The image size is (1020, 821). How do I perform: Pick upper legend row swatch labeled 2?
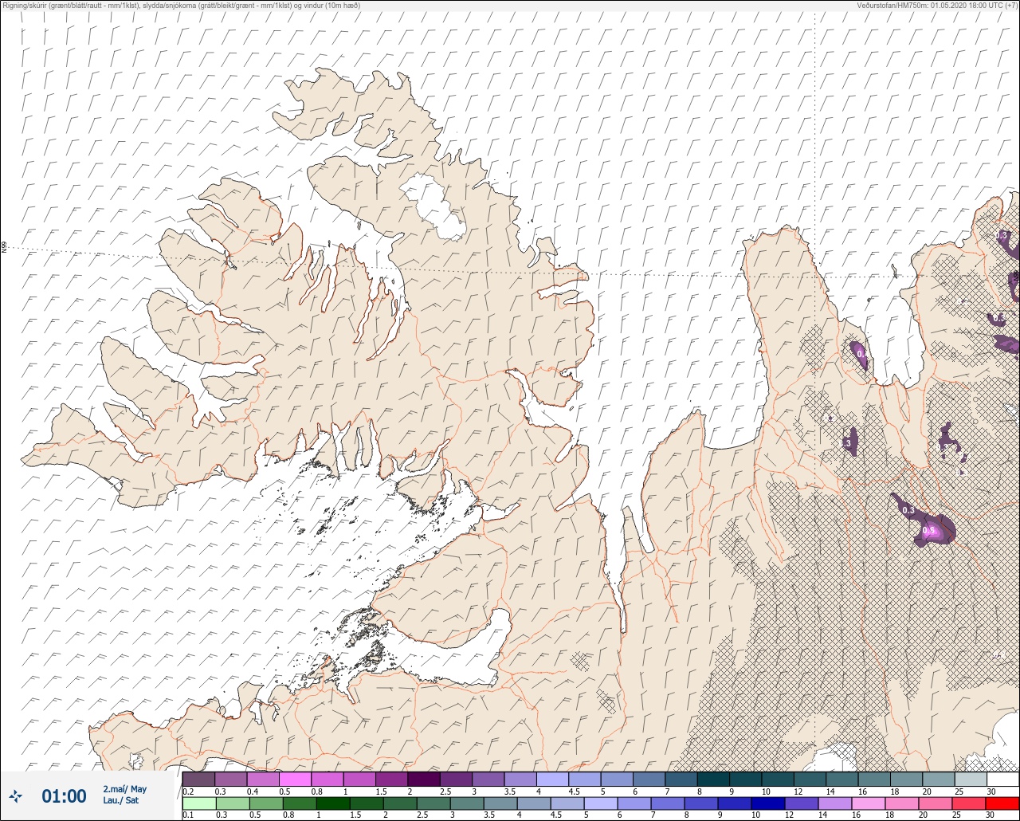click(424, 779)
